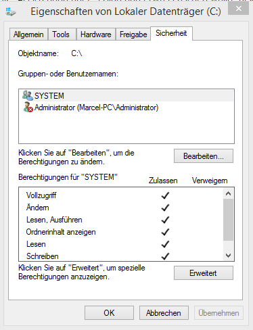Switch to the Allgemein tab
Viewport: 253px width, 330px height.
point(28,34)
